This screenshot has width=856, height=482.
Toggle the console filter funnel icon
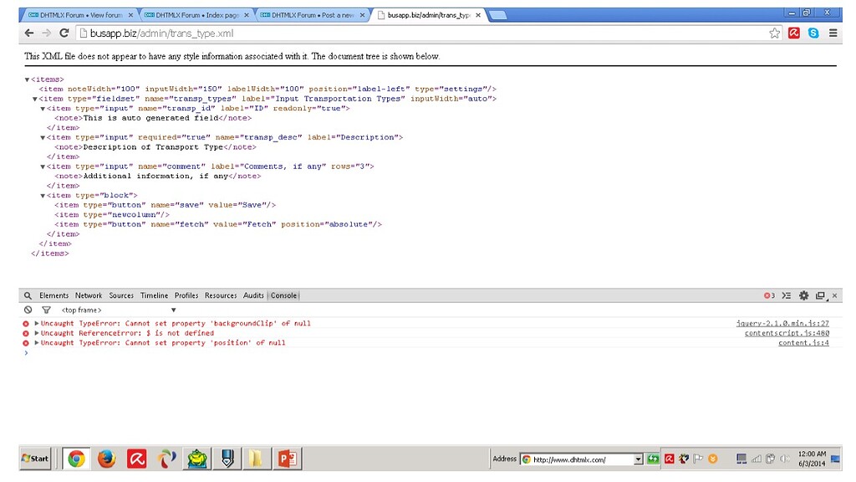46,310
